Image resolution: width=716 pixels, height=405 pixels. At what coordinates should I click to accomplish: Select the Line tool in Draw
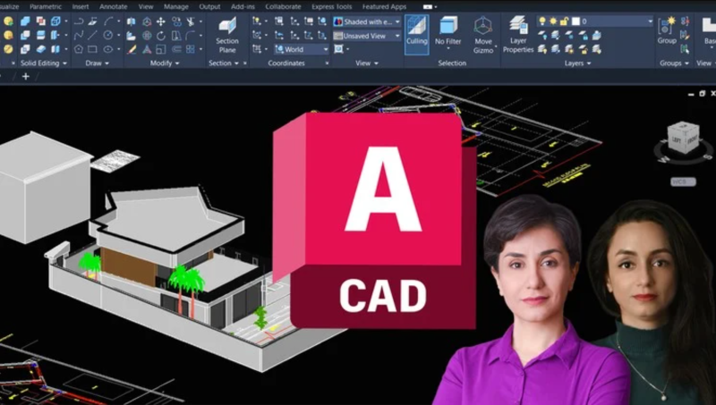pos(93,35)
